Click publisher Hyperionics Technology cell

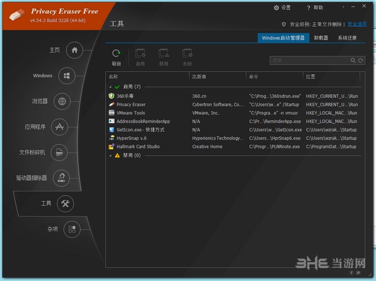218,138
